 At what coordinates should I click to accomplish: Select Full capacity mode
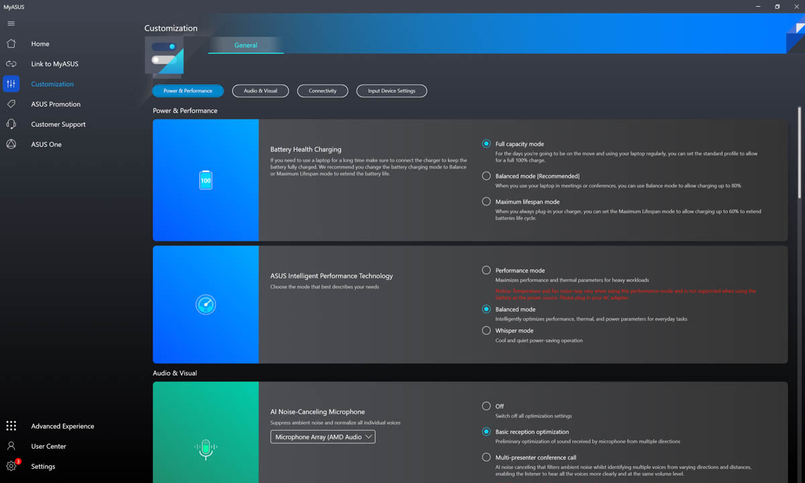(486, 144)
